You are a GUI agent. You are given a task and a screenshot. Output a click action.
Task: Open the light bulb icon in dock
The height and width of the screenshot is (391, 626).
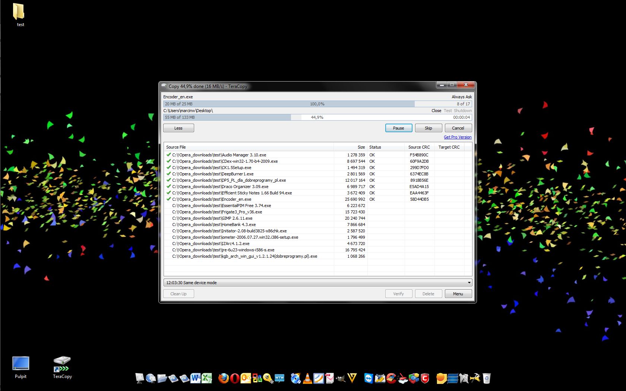coord(268,378)
